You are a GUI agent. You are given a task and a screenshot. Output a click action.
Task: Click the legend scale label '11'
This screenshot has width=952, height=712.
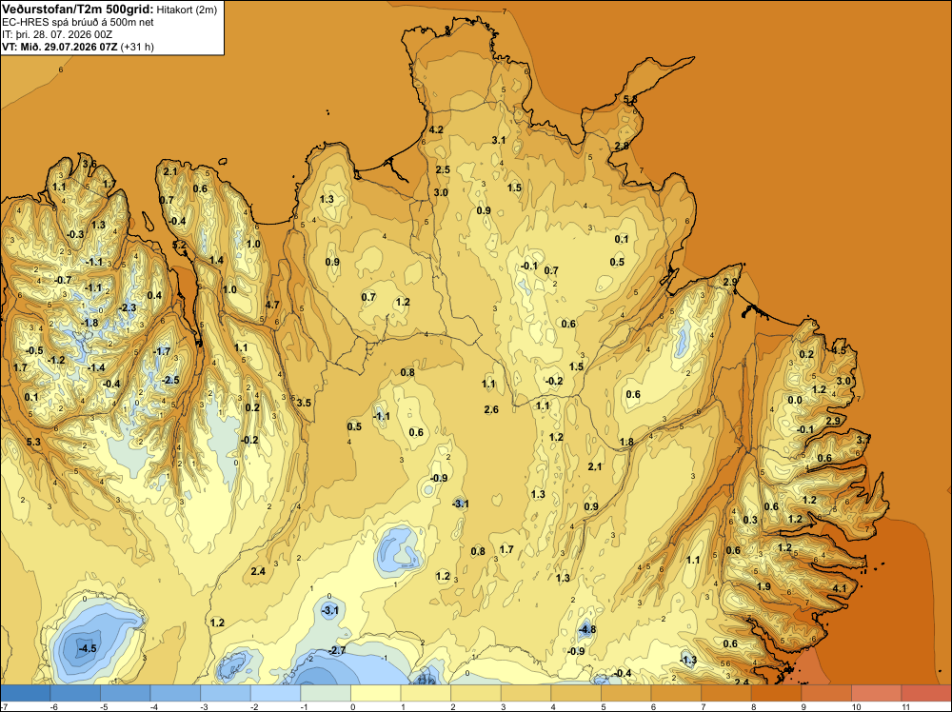click(x=905, y=707)
